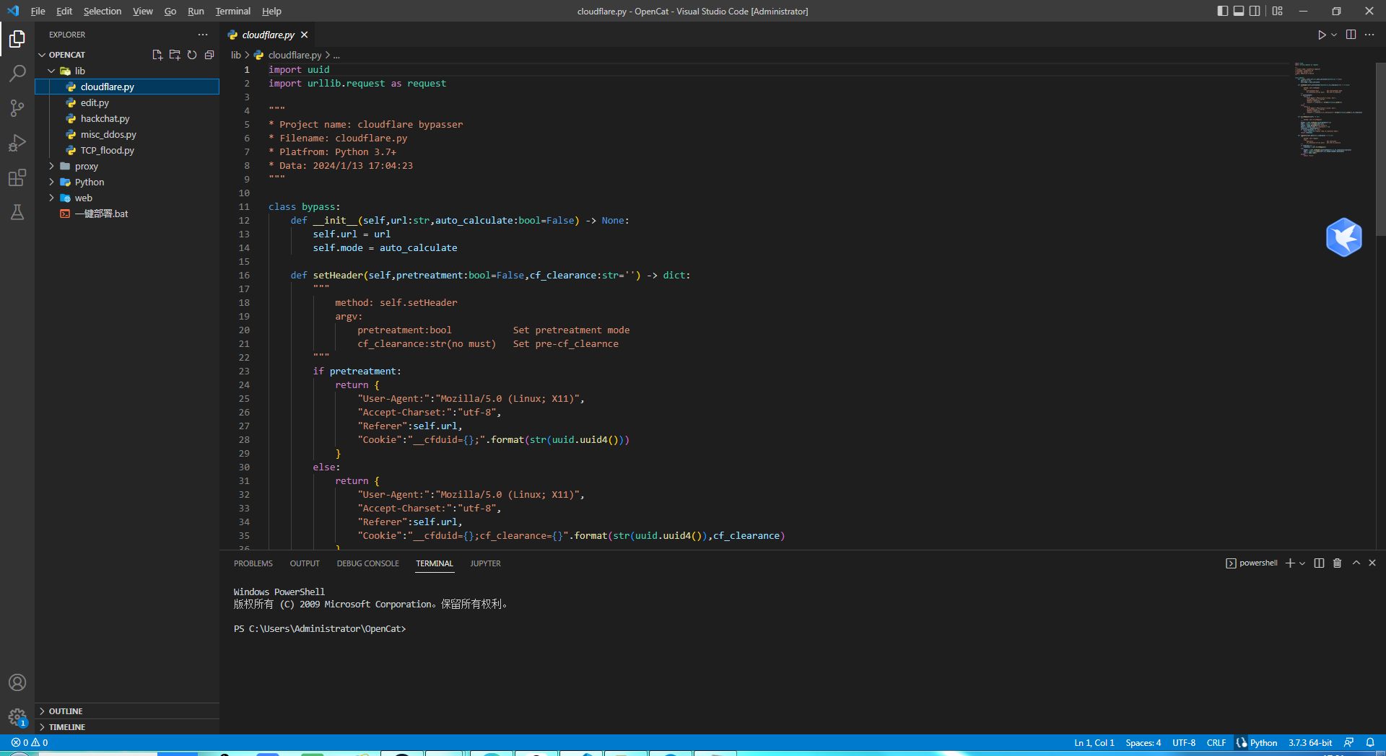Image resolution: width=1386 pixels, height=756 pixels.
Task: Open the Extensions view
Action: pos(17,177)
